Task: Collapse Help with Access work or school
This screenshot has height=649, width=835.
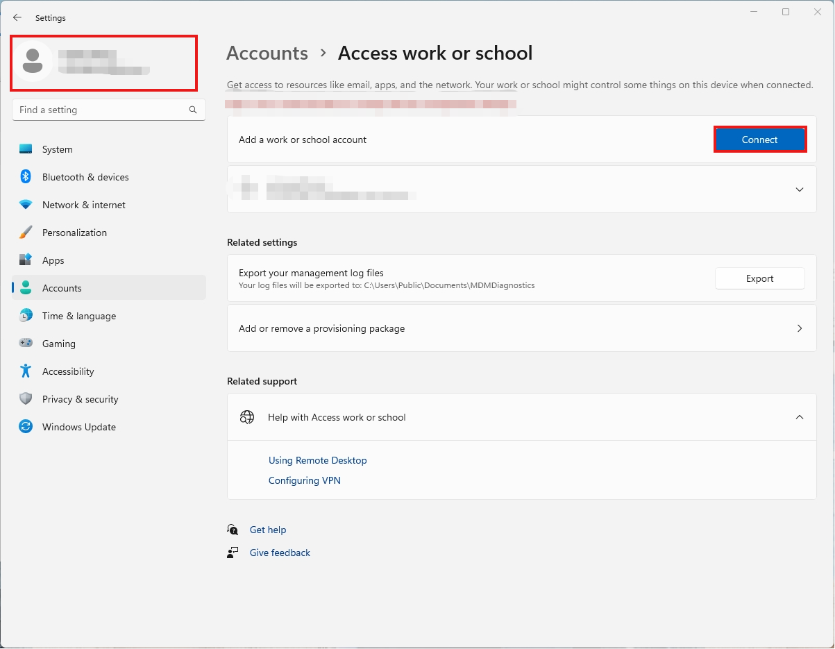Action: point(800,417)
